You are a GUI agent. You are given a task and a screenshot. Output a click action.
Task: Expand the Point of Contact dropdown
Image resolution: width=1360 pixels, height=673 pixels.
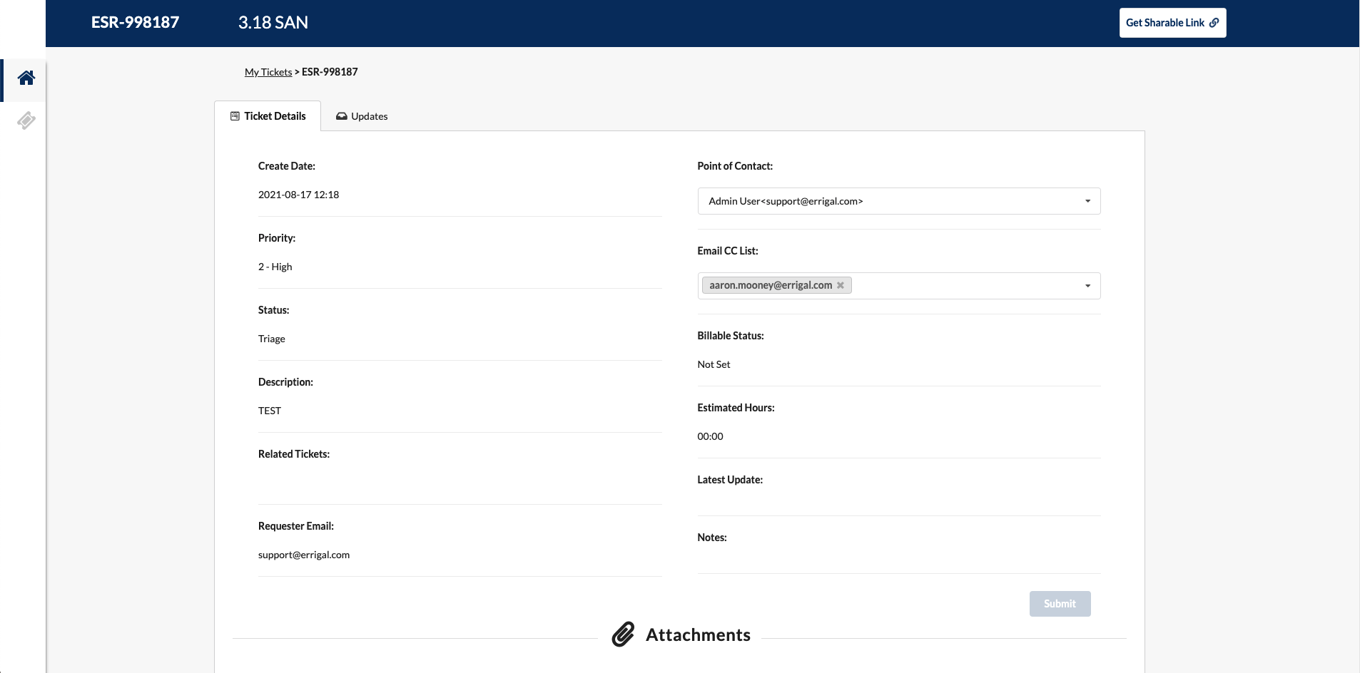[1087, 201]
